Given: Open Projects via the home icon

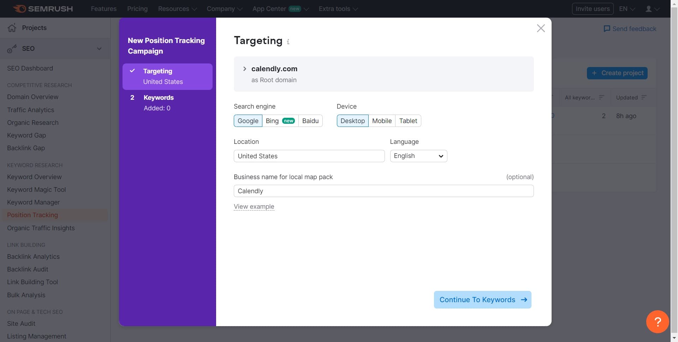Looking at the screenshot, I should [12, 28].
